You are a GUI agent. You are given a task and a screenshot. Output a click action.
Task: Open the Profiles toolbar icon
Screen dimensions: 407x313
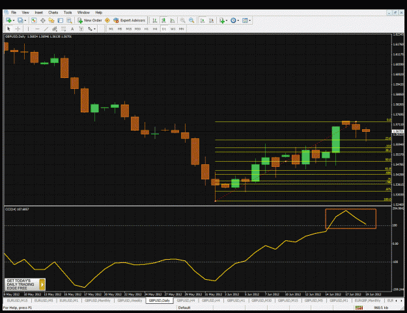point(20,20)
